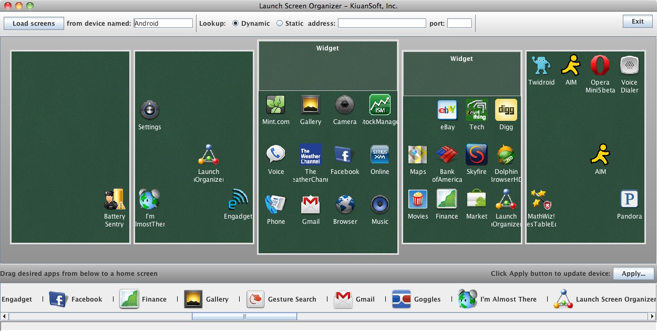Select the Weather Channel icon
The height and width of the screenshot is (331, 657).
pos(310,154)
